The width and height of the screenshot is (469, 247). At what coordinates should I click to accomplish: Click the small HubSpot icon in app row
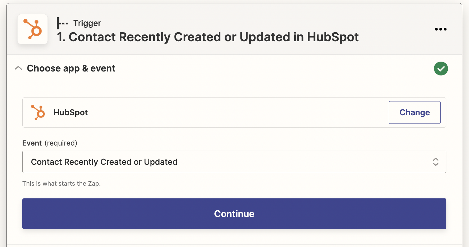38,112
